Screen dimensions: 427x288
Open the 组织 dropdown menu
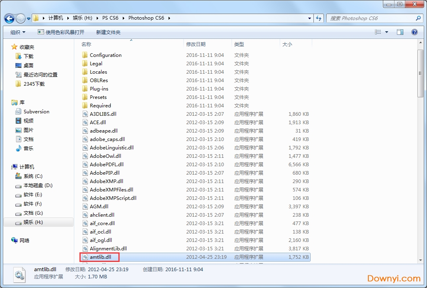pos(18,32)
